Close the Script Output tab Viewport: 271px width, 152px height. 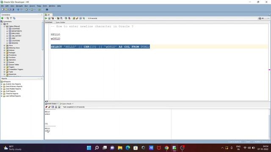coord(58,104)
